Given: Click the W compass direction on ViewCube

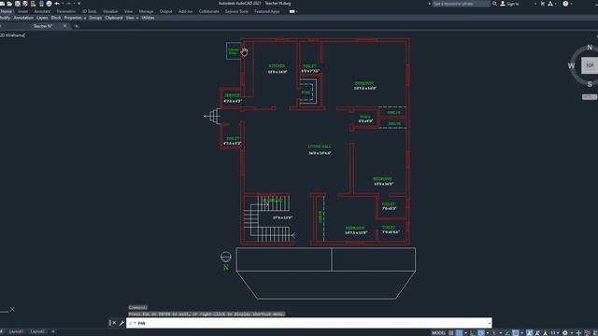Looking at the screenshot, I should click(x=571, y=65).
